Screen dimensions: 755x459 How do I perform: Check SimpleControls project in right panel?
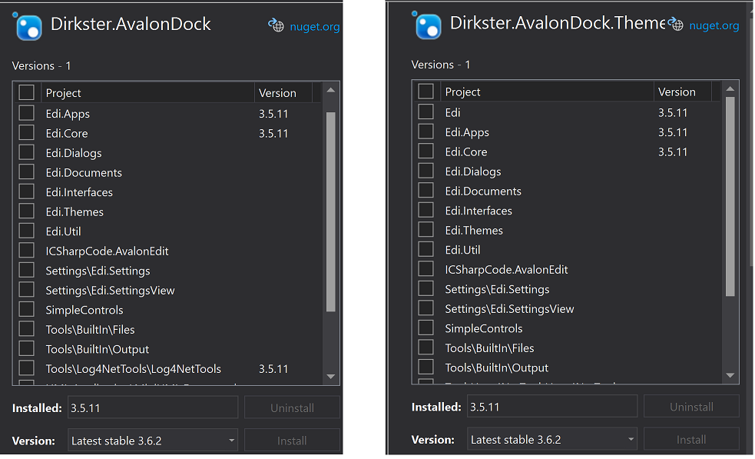pyautogui.click(x=426, y=328)
